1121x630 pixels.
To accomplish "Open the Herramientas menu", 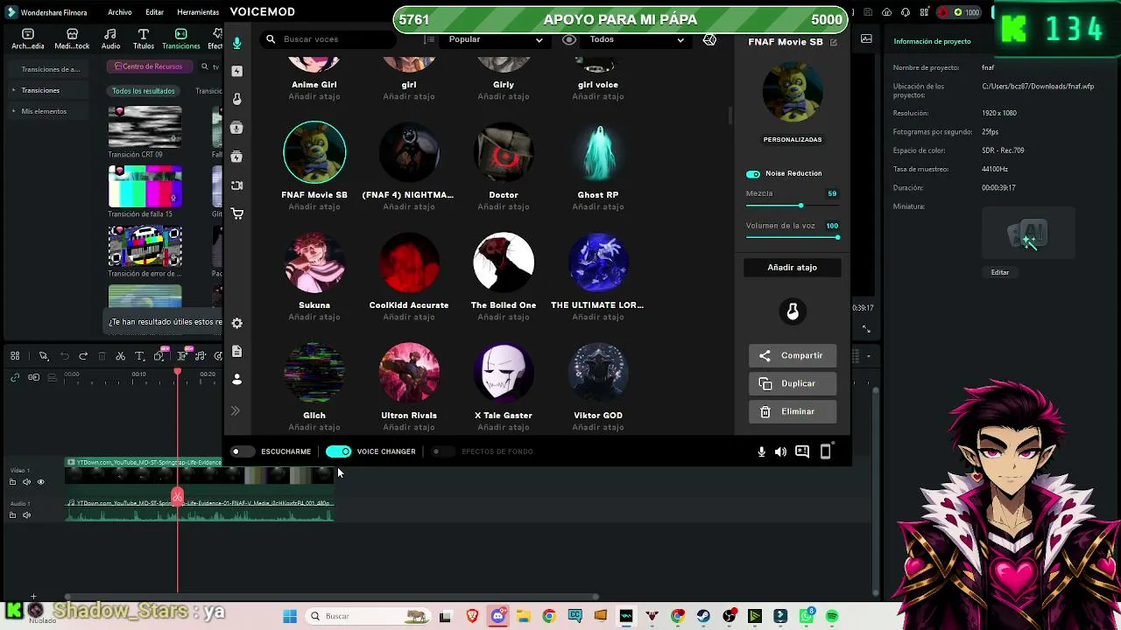I will coord(198,12).
